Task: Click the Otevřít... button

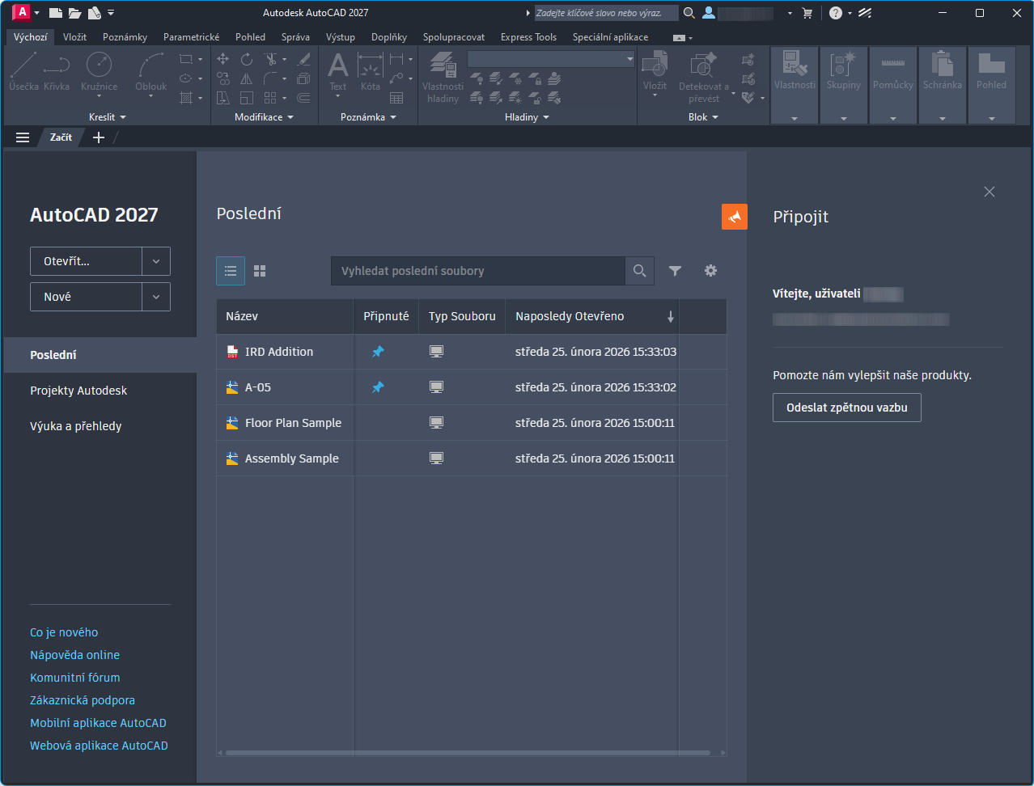Action: (87, 261)
